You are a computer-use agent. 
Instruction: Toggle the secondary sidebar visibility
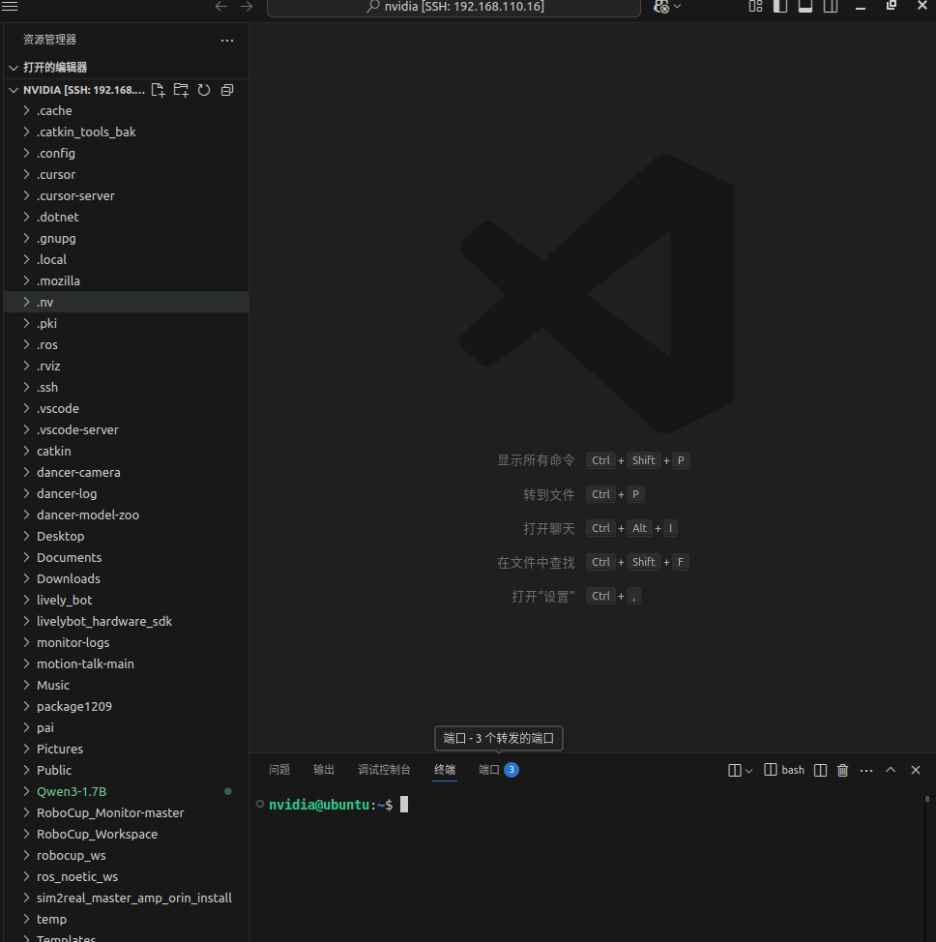(831, 7)
